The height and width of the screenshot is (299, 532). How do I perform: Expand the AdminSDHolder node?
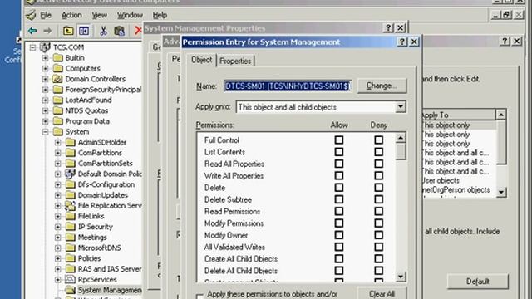[x=57, y=142]
